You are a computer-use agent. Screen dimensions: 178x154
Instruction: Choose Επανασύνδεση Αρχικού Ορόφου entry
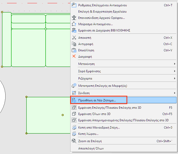123,18
